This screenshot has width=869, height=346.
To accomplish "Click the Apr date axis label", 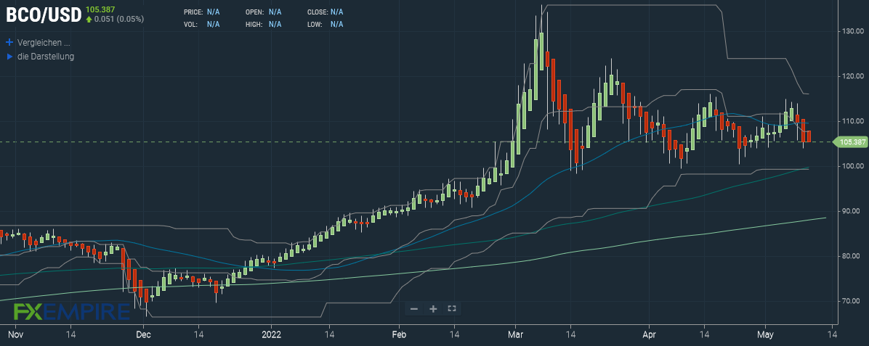I will [x=648, y=334].
